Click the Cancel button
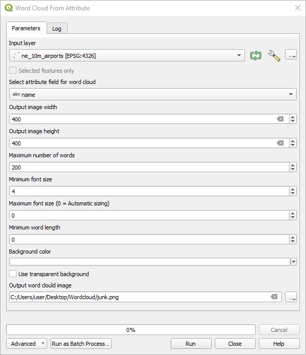 (x=279, y=330)
